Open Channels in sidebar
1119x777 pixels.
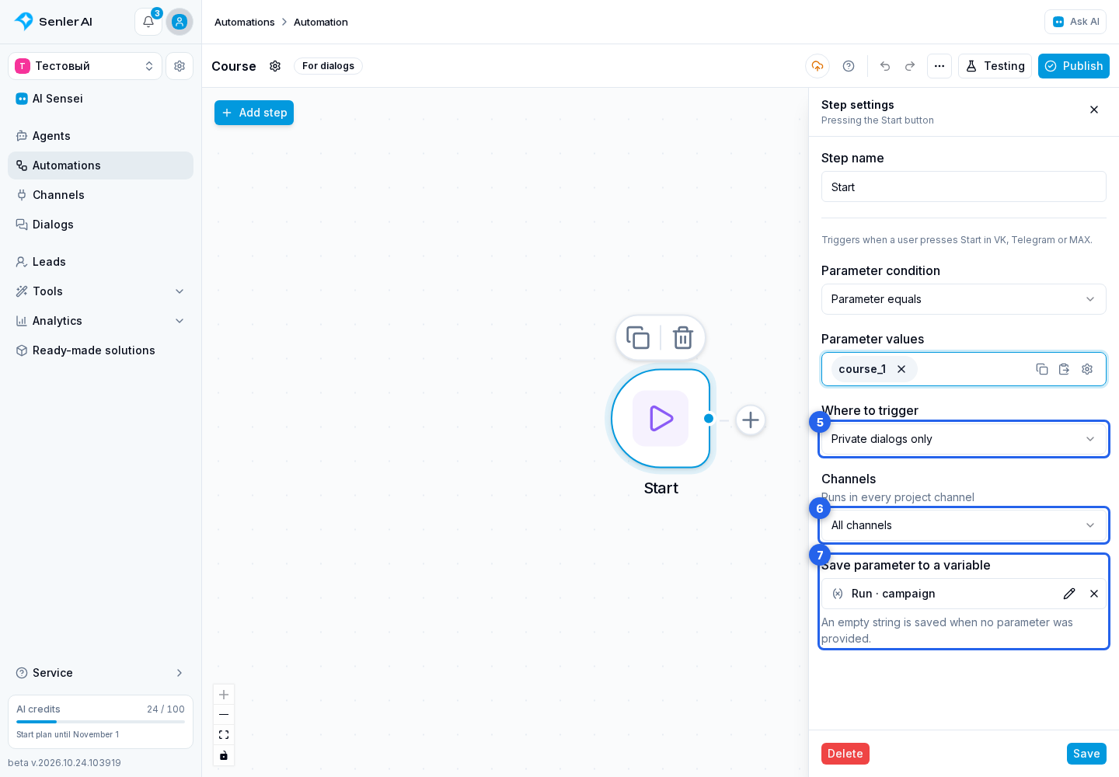tap(101, 195)
